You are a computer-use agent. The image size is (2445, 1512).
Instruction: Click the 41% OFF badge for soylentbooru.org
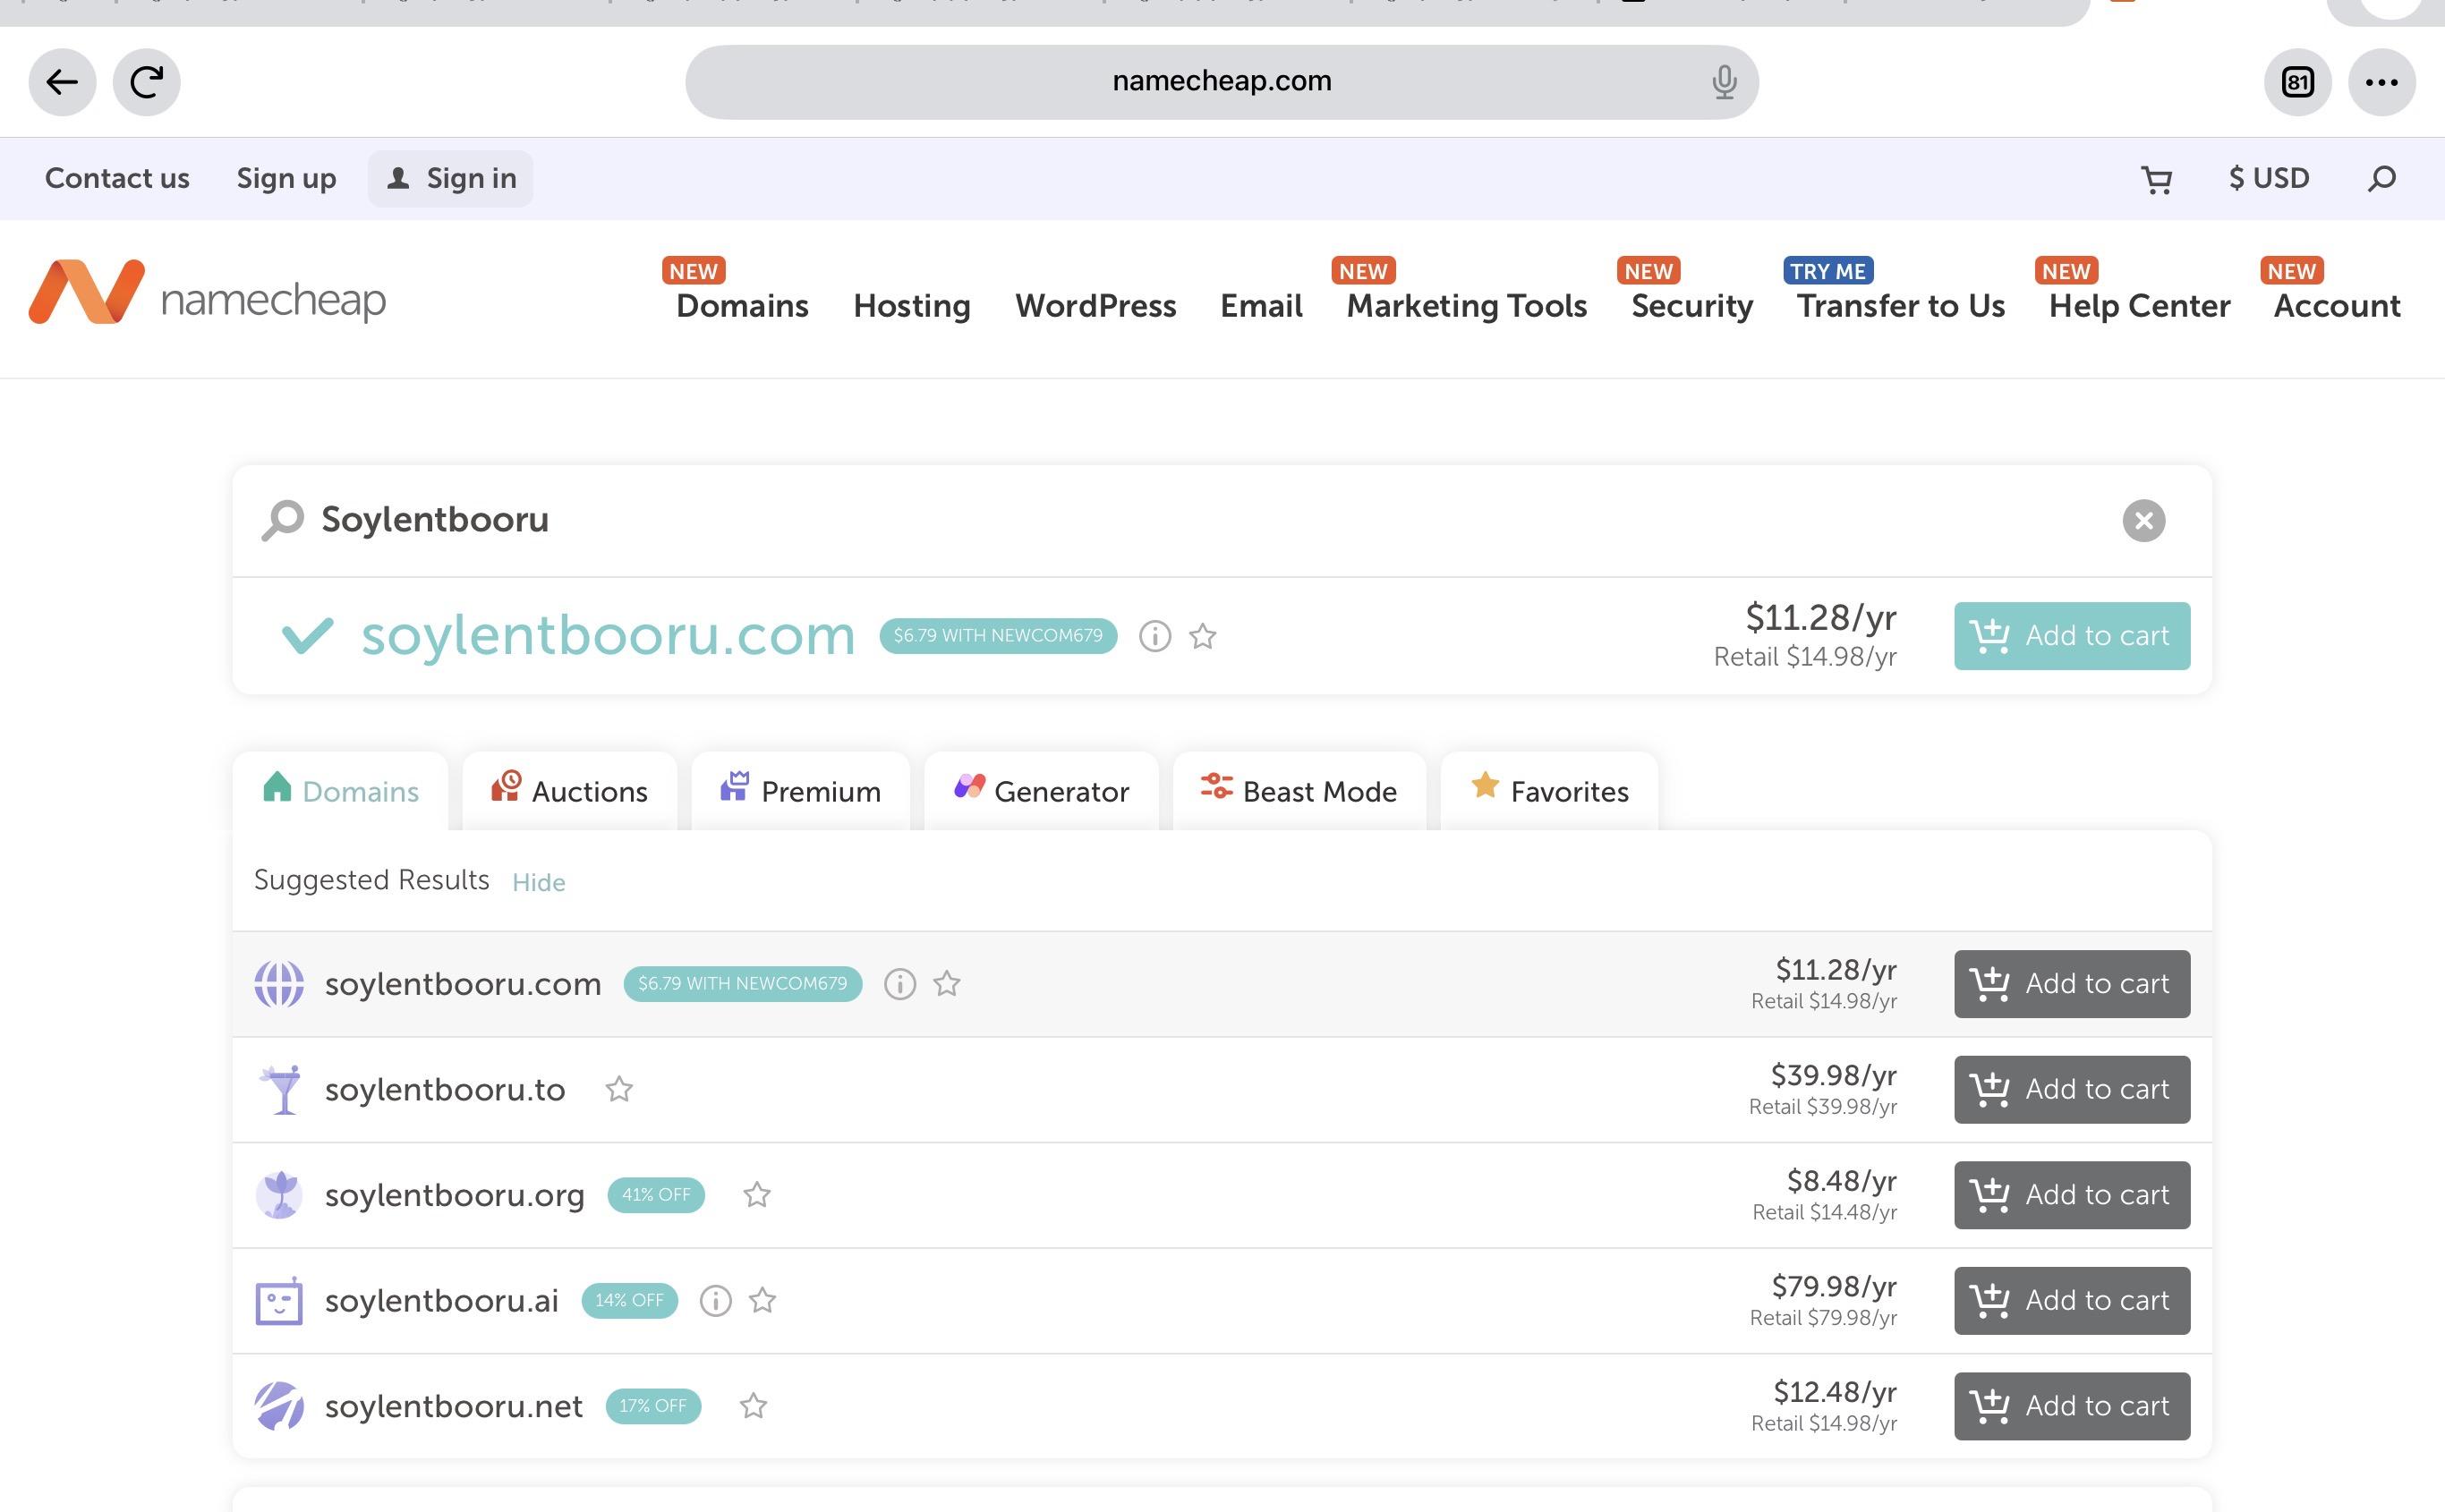(x=656, y=1195)
